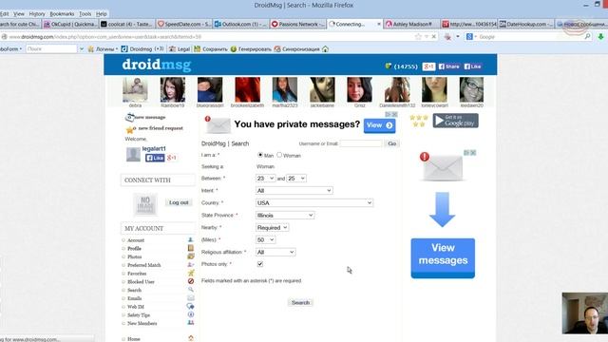Toggle the Photos only checkbox
The height and width of the screenshot is (342, 608).
[x=259, y=264]
